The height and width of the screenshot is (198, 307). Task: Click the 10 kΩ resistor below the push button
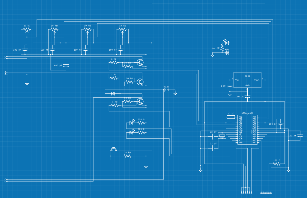point(127,156)
